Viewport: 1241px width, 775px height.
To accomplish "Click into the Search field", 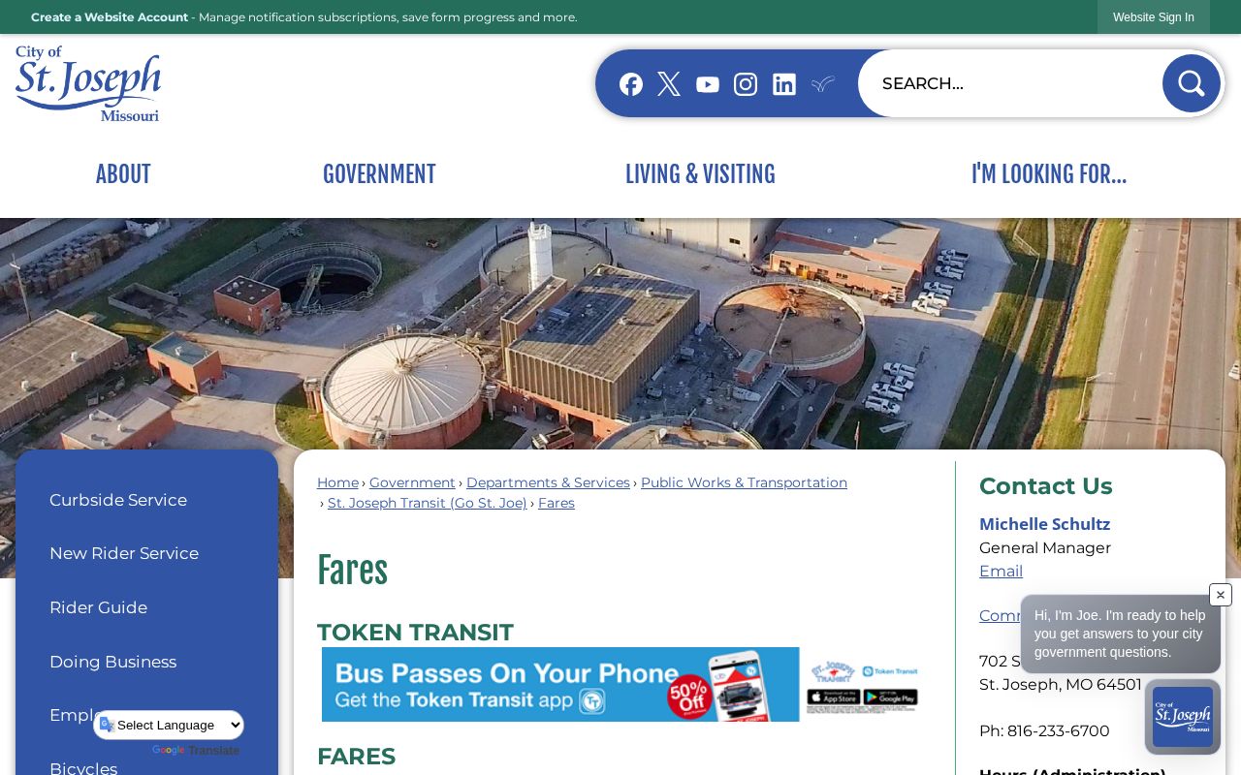I will pos(1010,83).
